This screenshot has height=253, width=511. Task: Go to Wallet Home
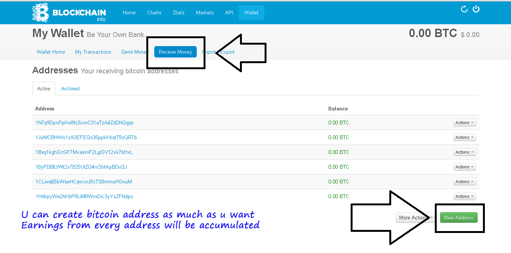[51, 52]
